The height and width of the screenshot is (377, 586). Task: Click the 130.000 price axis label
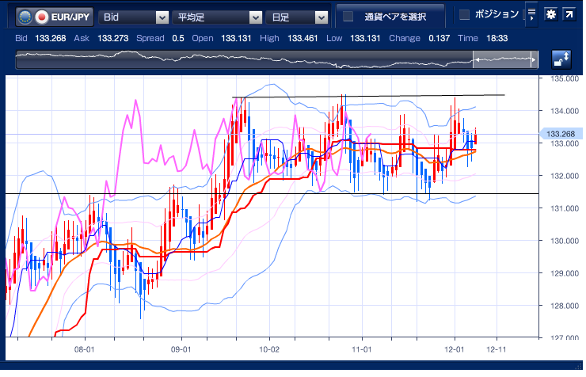565,241
